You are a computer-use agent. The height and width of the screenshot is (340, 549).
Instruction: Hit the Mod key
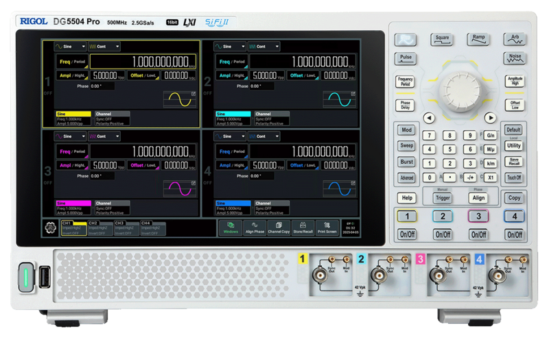[406, 130]
